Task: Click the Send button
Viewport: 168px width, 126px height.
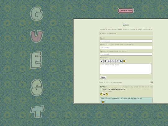Action: pyautogui.click(x=103, y=77)
